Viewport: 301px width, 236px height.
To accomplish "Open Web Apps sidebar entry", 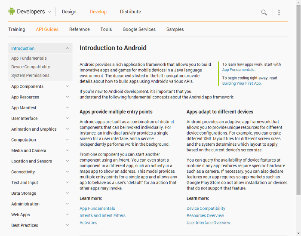I will (21, 215).
